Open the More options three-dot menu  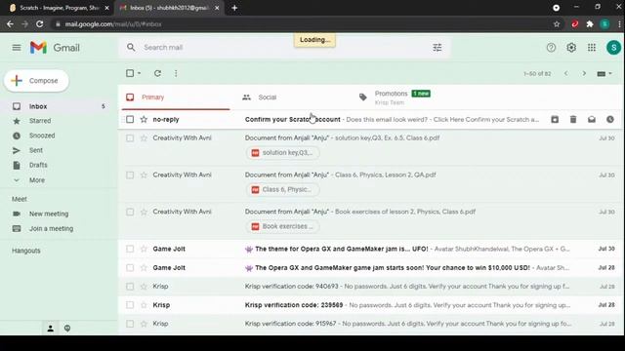coord(176,73)
